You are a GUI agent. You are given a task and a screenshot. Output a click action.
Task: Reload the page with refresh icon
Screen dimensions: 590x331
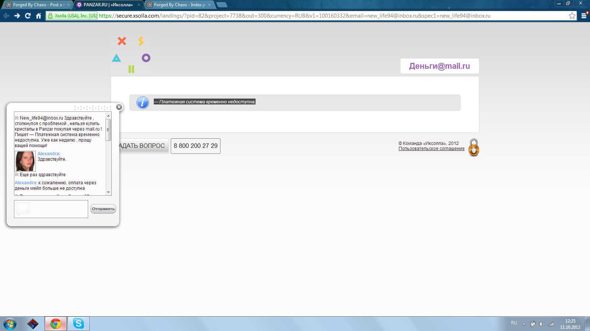tap(28, 16)
